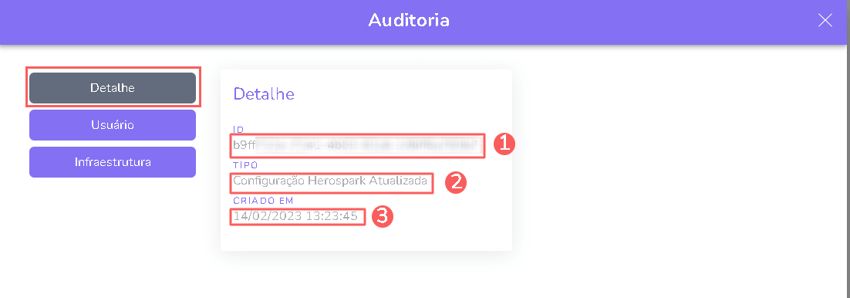Select the Configuração Herospark Atualizada text
Image resolution: width=850 pixels, height=298 pixels.
(330, 181)
